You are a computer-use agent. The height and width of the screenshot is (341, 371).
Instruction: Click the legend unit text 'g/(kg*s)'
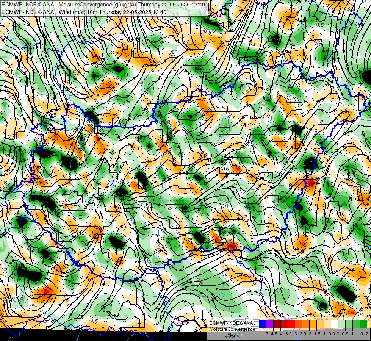click(x=232, y=335)
